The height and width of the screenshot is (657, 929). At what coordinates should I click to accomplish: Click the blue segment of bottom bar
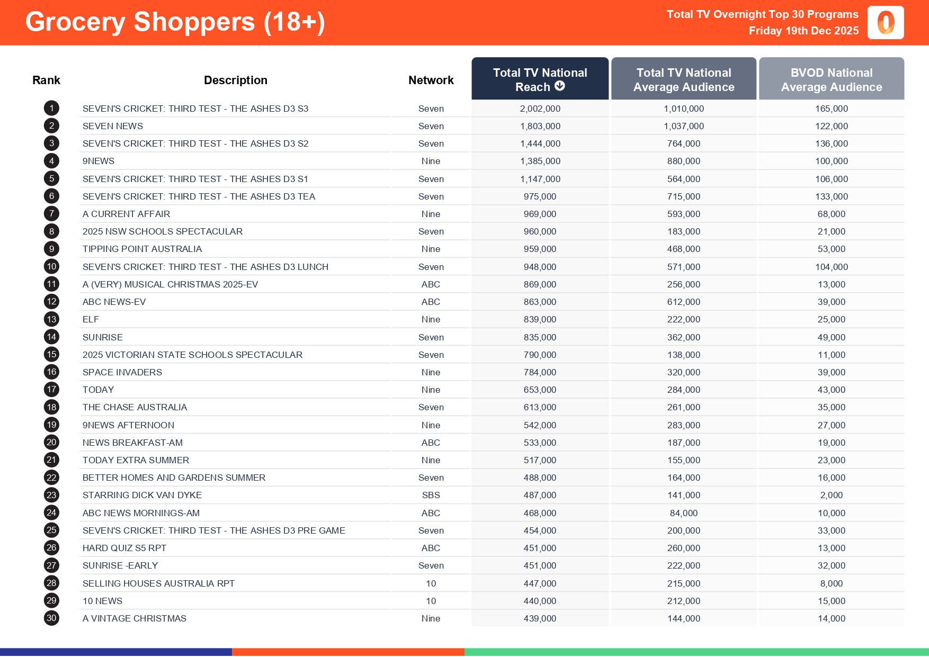pyautogui.click(x=115, y=652)
